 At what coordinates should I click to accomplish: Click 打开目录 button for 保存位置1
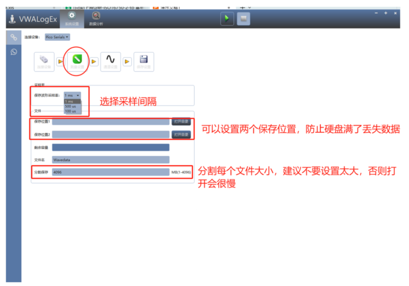tap(181, 121)
